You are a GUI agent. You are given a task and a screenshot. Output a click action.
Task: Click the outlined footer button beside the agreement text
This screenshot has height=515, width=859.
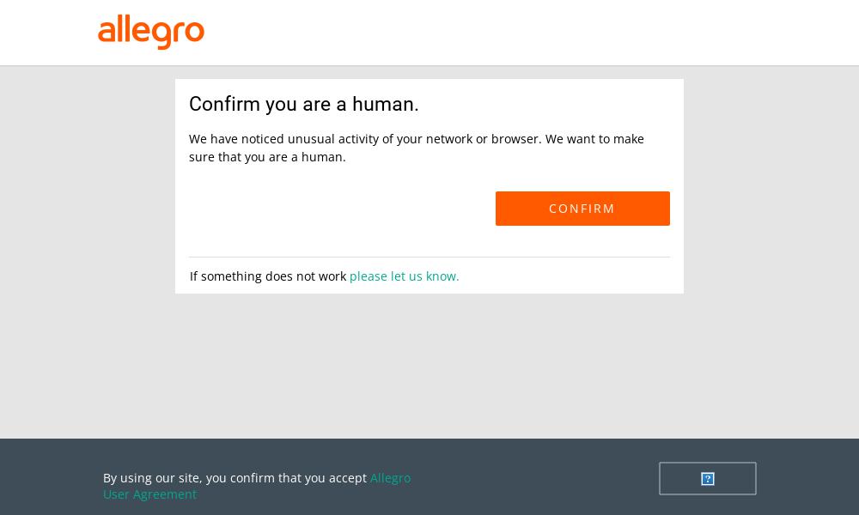tap(707, 478)
